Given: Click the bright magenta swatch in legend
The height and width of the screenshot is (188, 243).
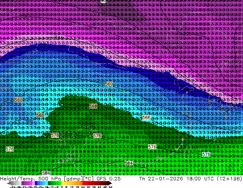Looking at the screenshot, I should point(31,183).
